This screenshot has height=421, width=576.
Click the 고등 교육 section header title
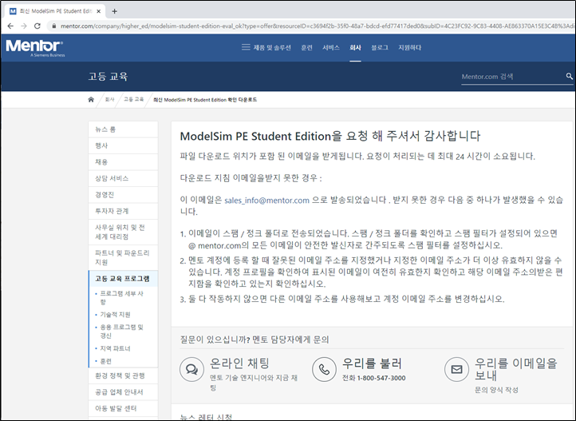point(108,77)
